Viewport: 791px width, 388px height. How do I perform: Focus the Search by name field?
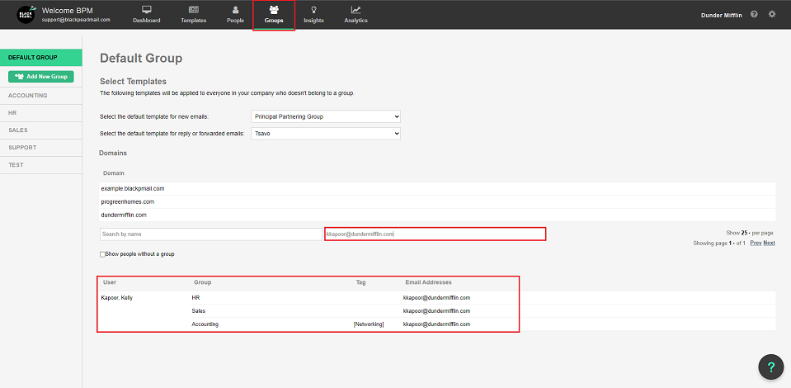(210, 234)
